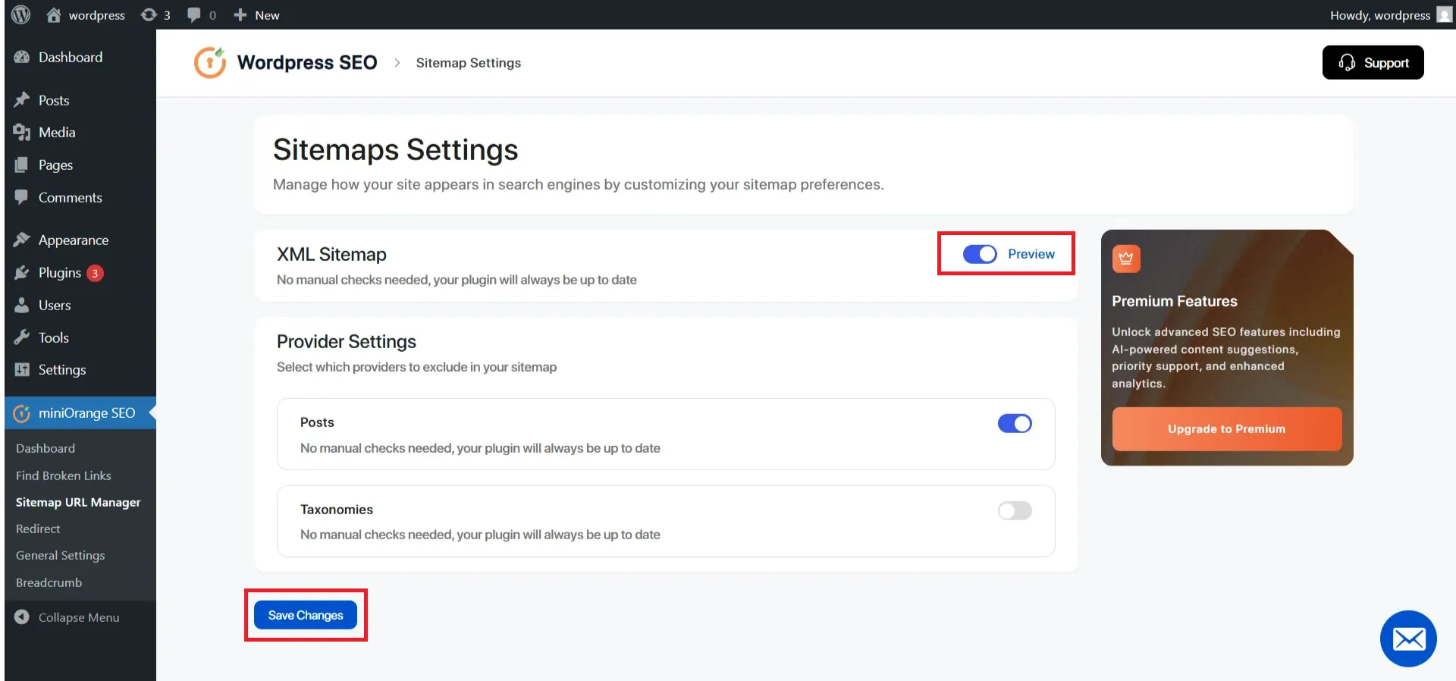This screenshot has width=1456, height=681.
Task: Click Howdy, wordpress account text
Action: (x=1380, y=15)
